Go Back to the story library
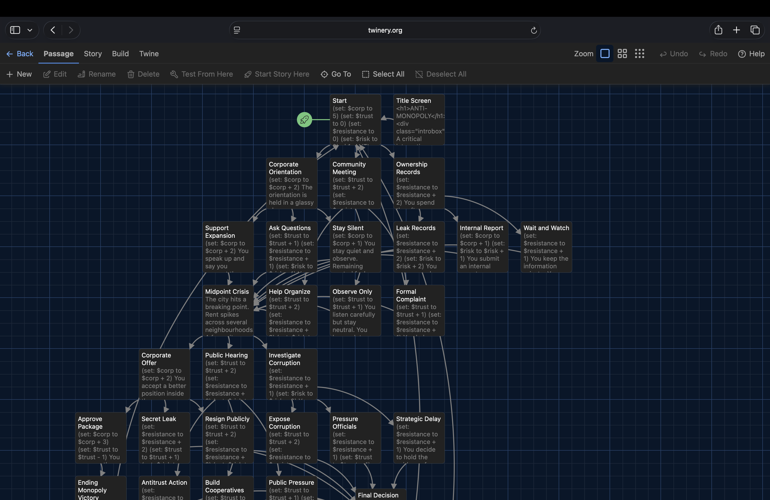Image resolution: width=770 pixels, height=500 pixels. [x=20, y=54]
